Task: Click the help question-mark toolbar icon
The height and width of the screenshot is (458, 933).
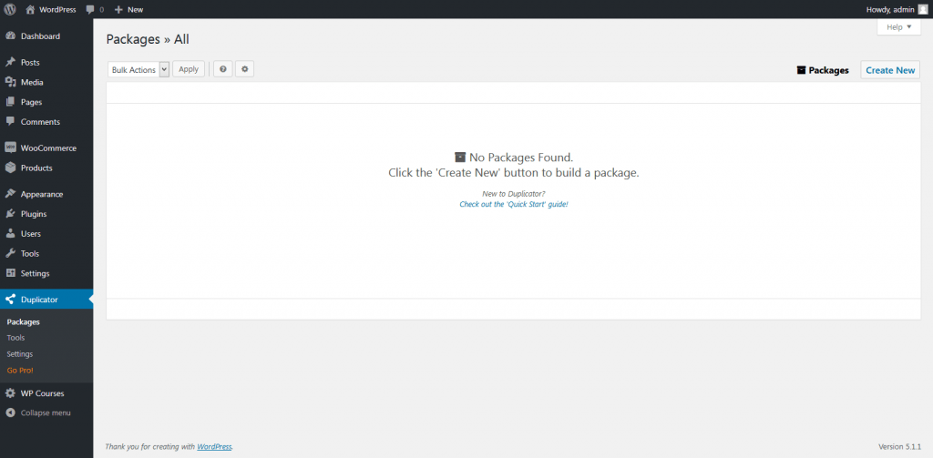Action: (222, 69)
